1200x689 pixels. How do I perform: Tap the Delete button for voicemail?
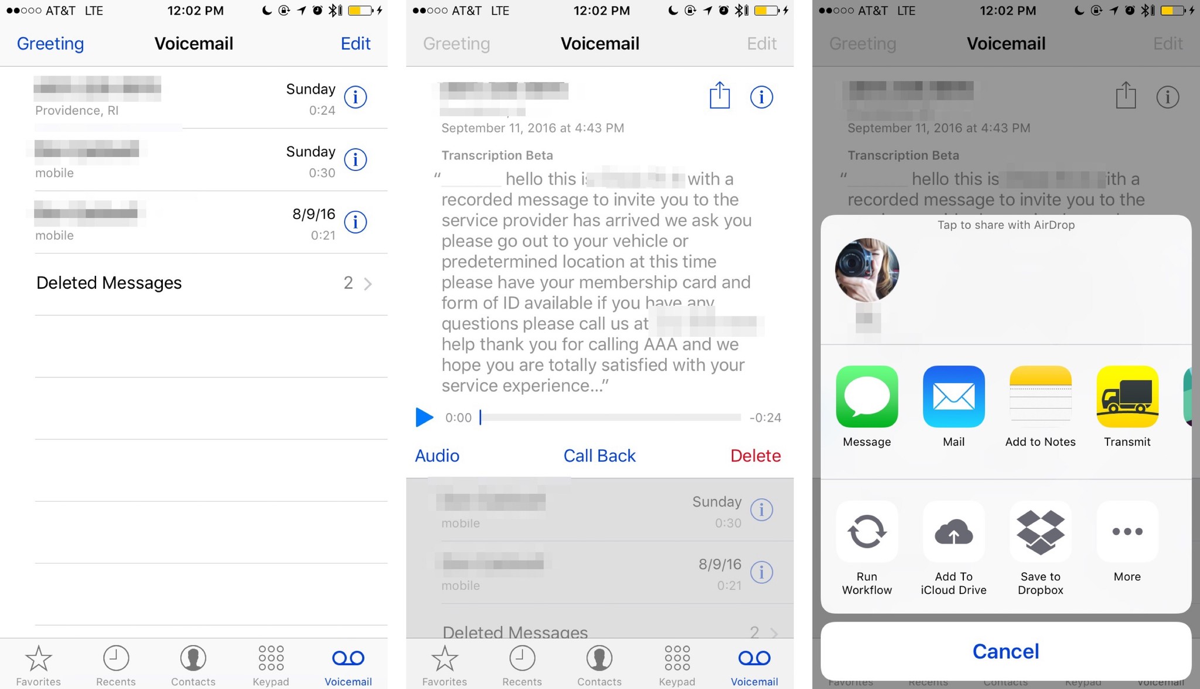(755, 456)
